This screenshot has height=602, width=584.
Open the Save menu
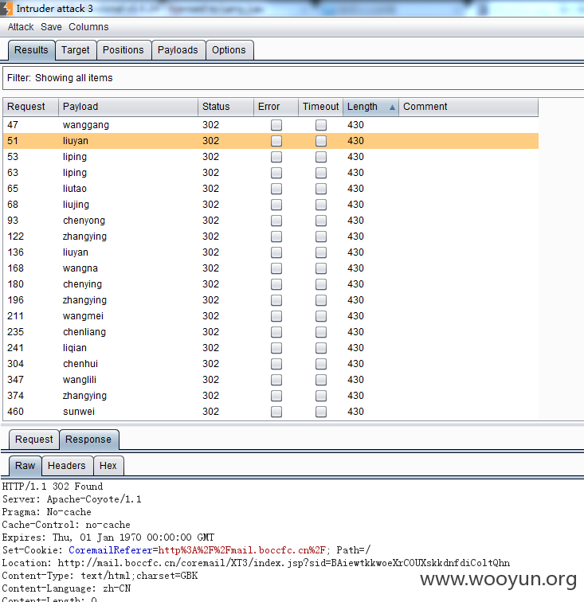tap(51, 27)
